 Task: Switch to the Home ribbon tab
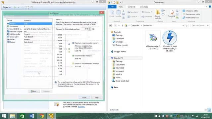tap(121, 7)
